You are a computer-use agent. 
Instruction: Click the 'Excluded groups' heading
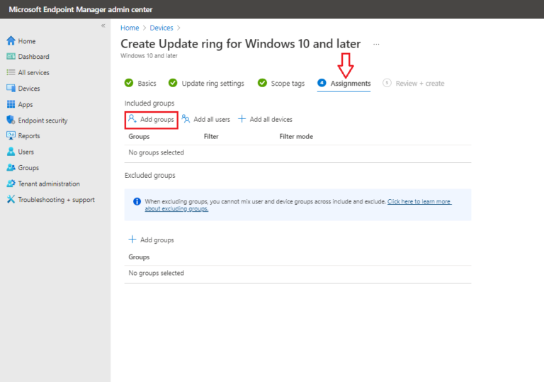150,175
